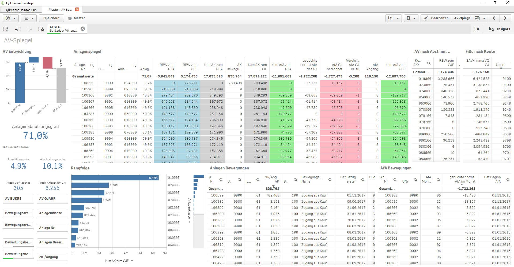514x267 pixels.
Task: Open smart search selection tool
Action: [6, 29]
